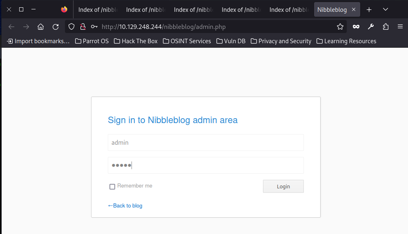Open the Firefox hamburger application menu
The image size is (408, 234).
(400, 26)
